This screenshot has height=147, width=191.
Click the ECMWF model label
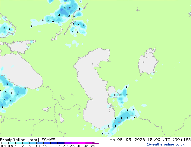click(49, 140)
